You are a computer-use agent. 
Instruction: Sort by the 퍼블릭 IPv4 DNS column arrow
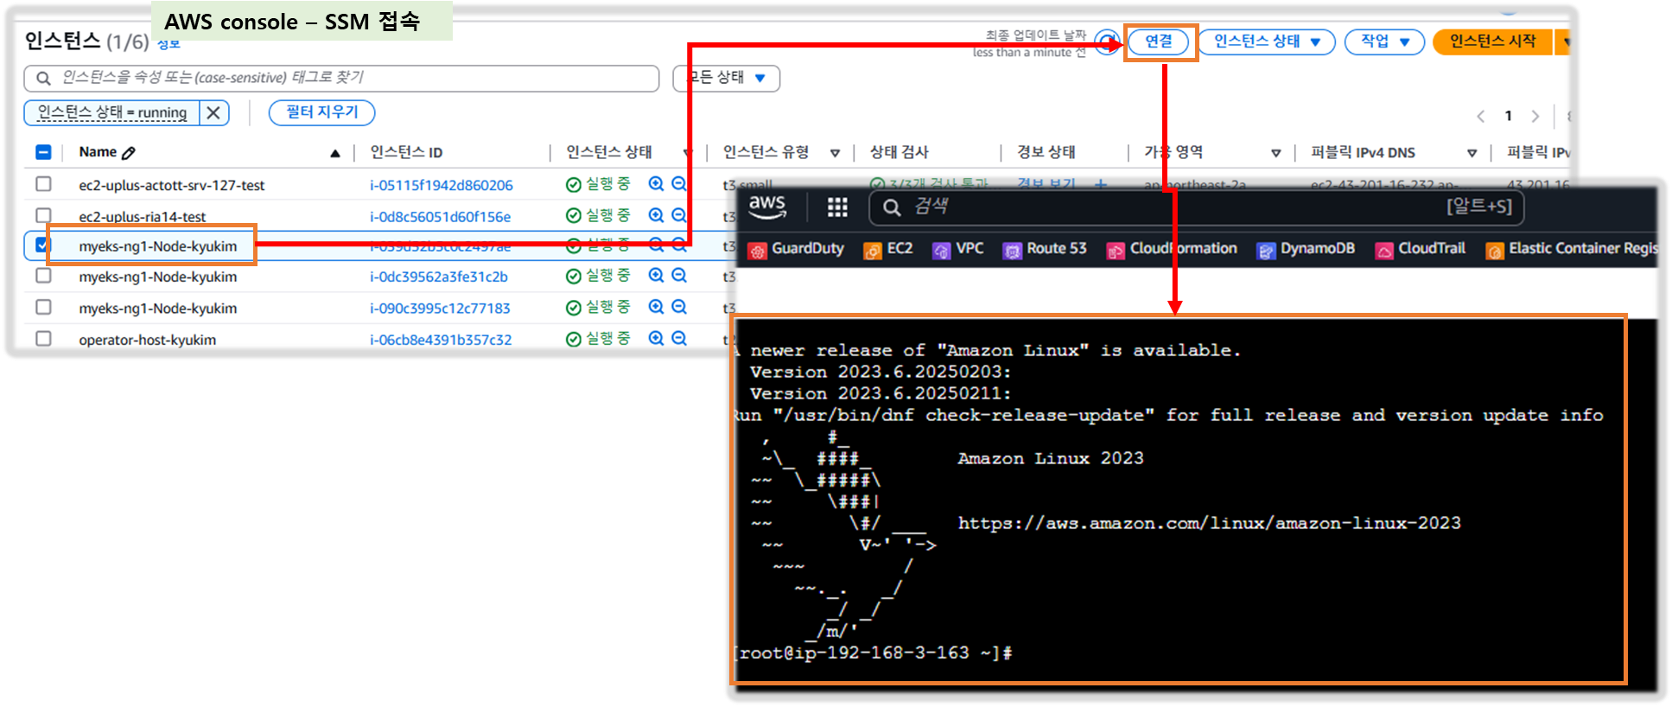[1472, 153]
